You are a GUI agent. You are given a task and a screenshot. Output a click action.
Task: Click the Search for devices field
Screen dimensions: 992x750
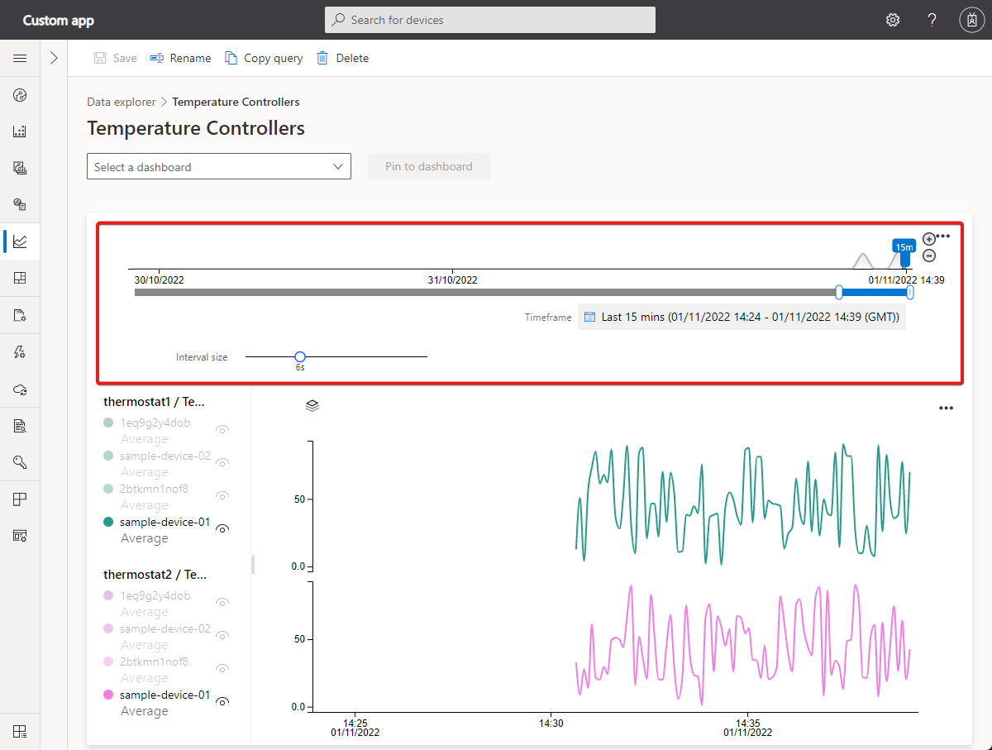pos(489,20)
